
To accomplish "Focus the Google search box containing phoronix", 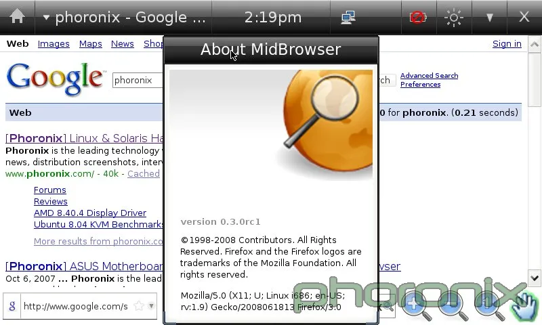I will [x=138, y=80].
